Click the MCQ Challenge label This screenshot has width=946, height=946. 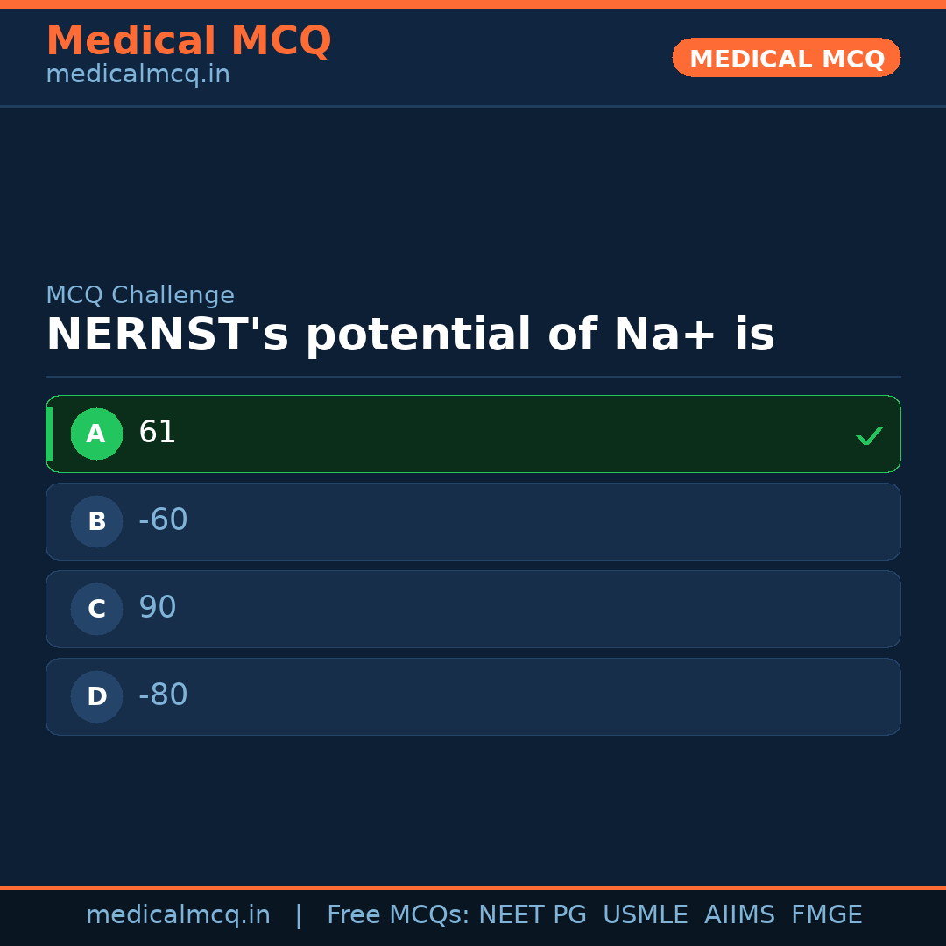(140, 296)
